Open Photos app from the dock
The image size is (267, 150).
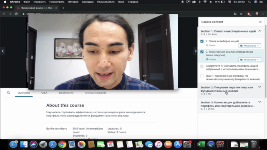[81, 145]
